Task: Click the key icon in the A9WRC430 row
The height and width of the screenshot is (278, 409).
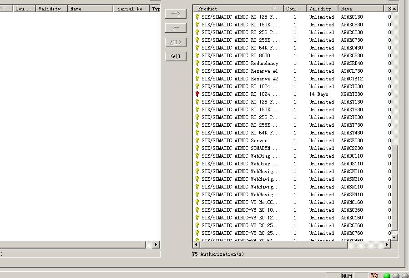Action: 197,48
